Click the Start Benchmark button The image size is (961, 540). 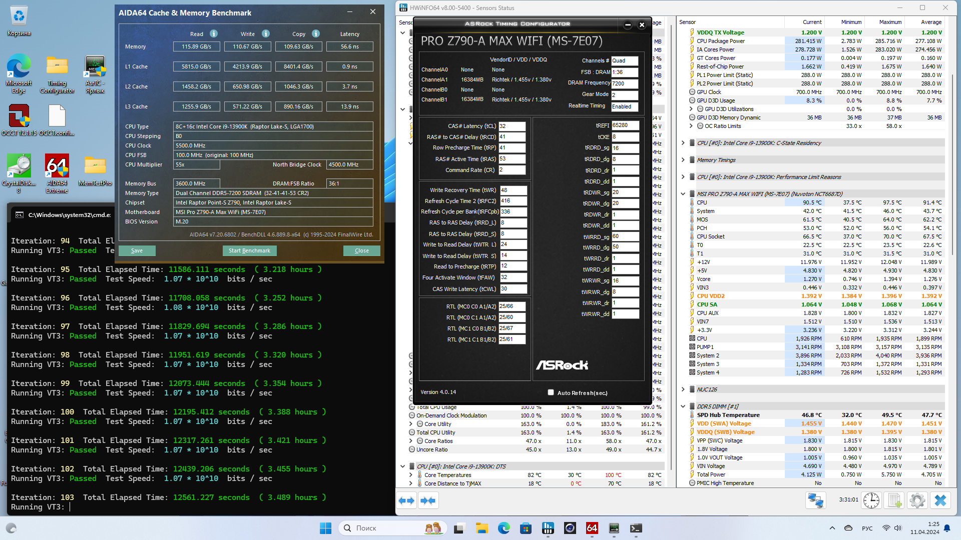point(249,250)
